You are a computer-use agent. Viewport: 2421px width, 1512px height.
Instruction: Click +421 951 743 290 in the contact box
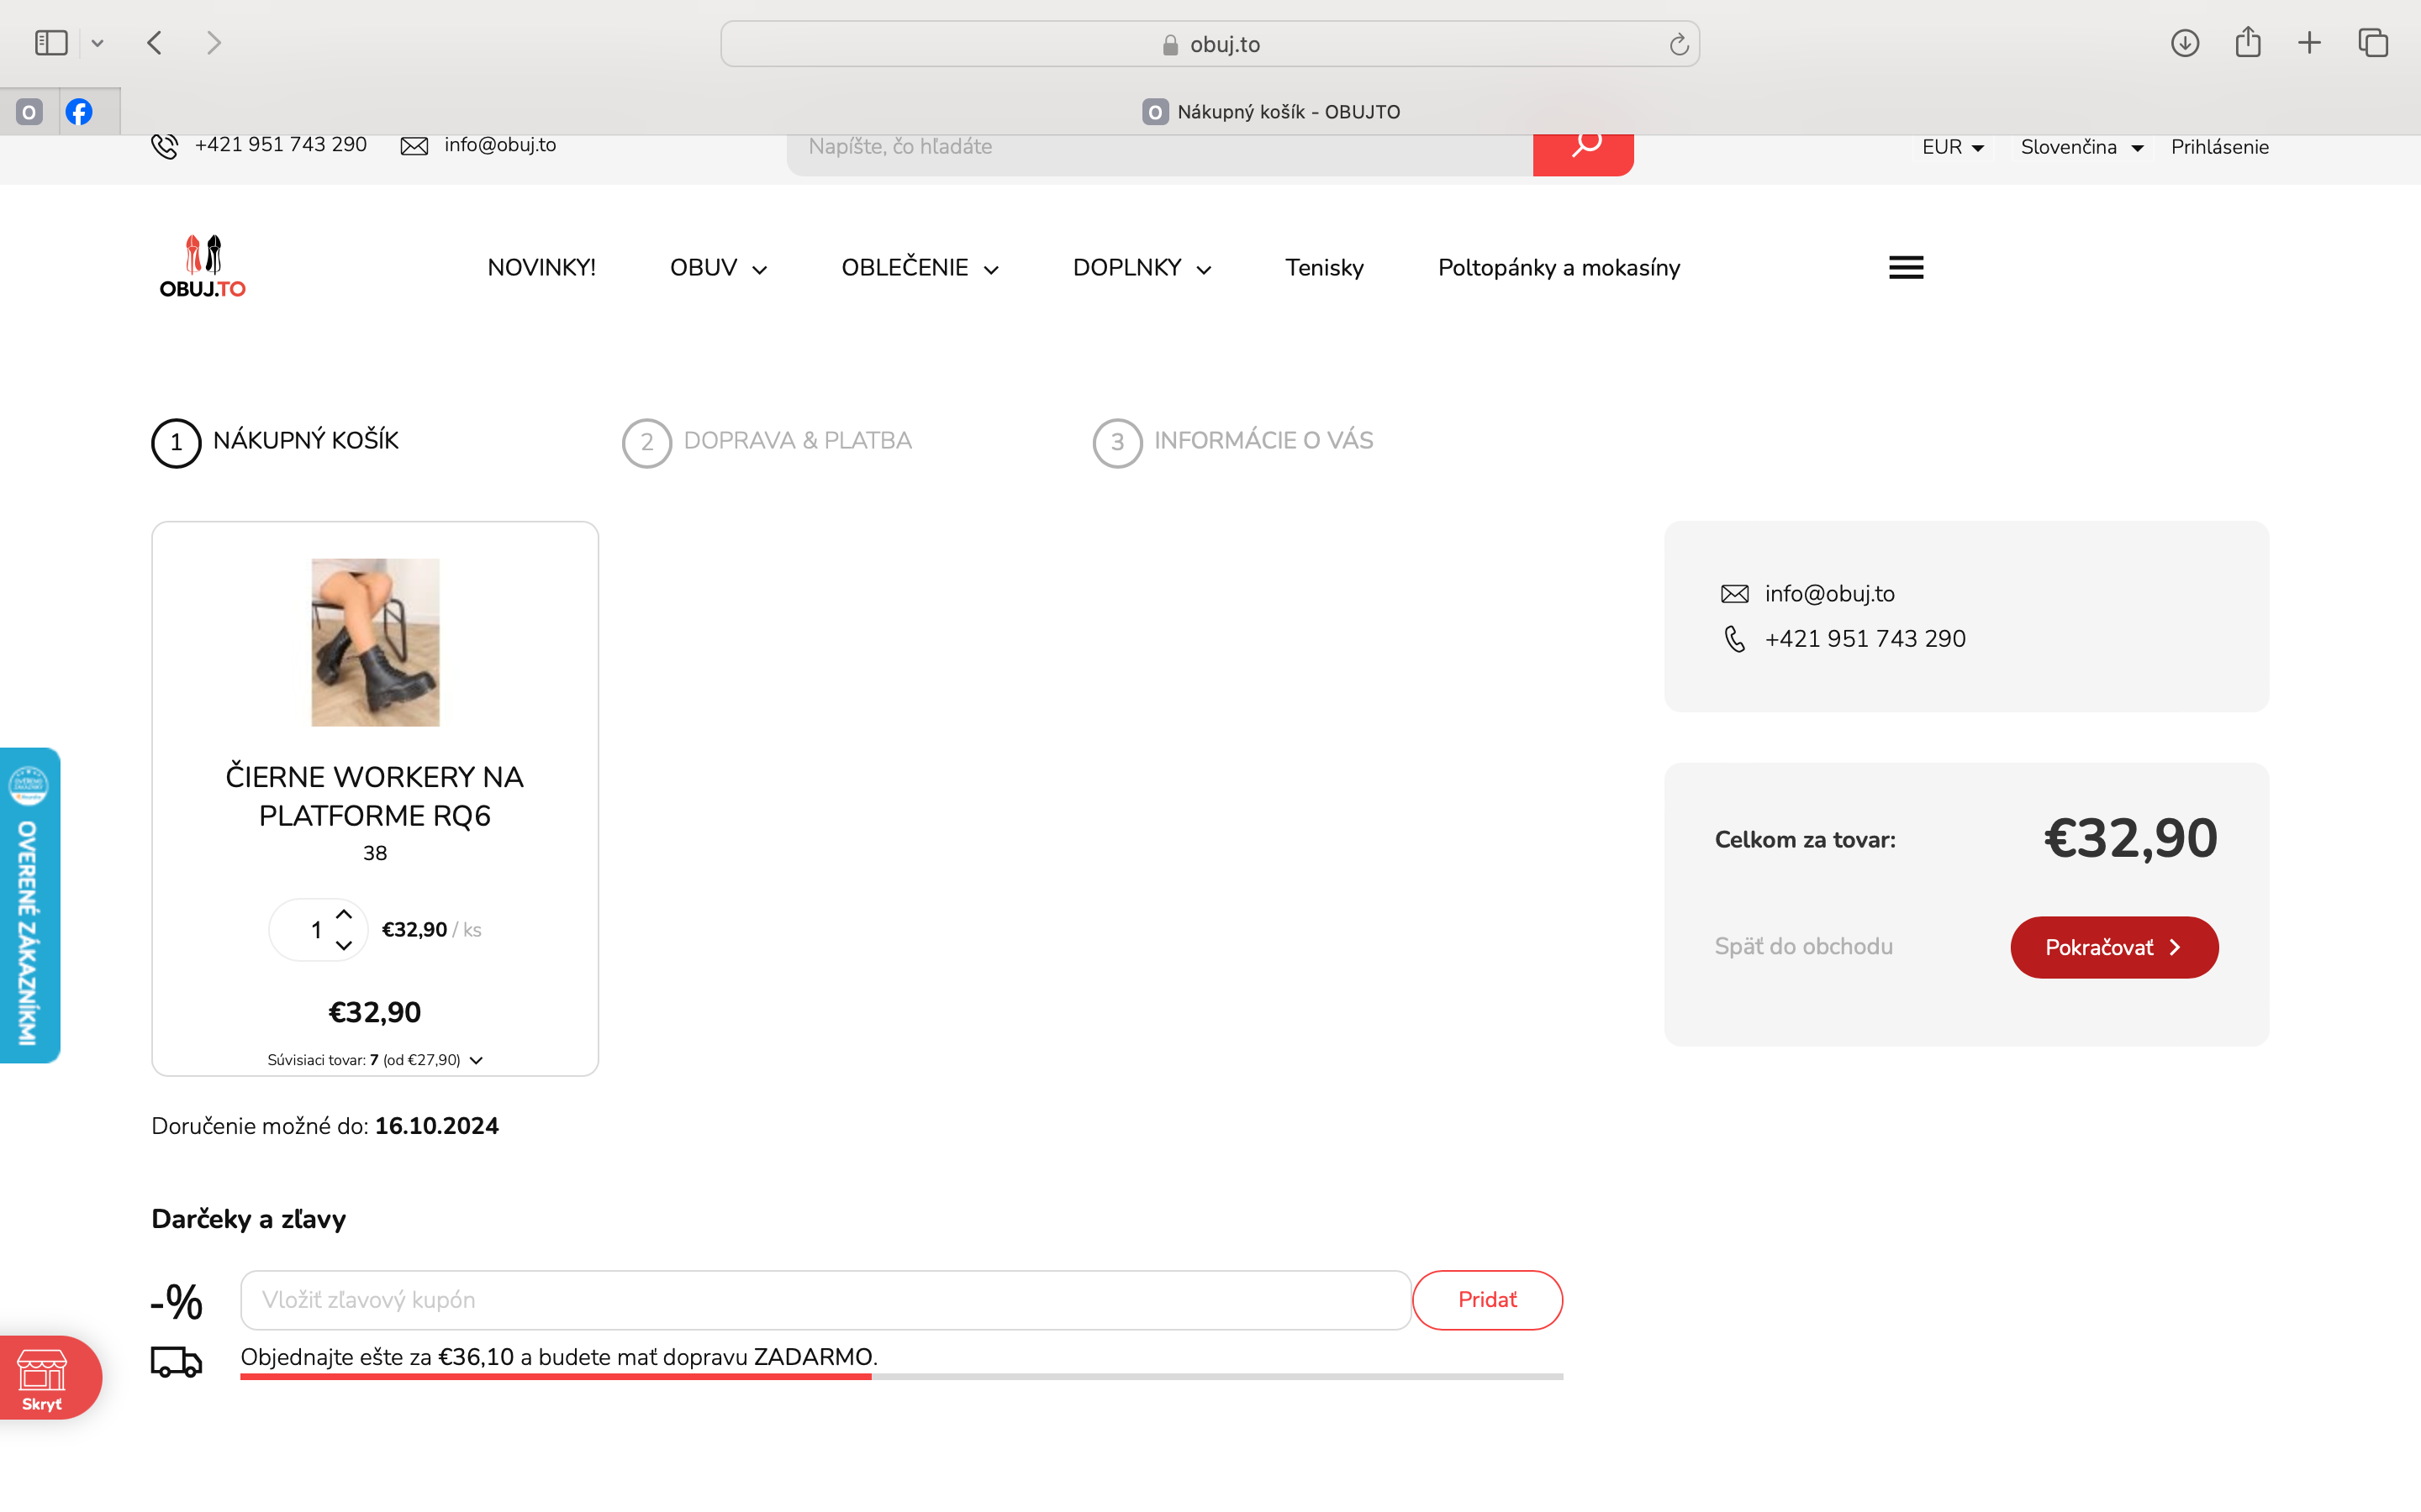click(1865, 639)
